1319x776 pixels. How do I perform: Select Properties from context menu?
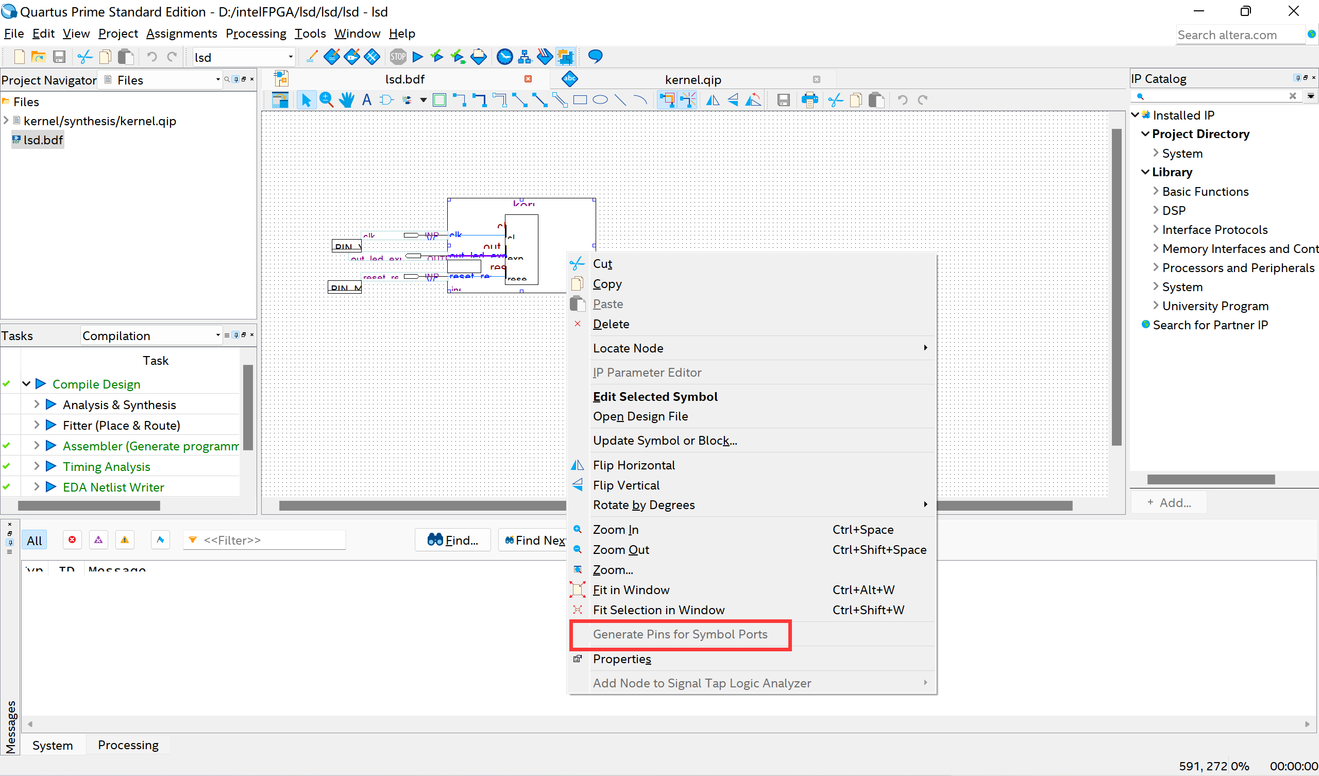tap(621, 658)
